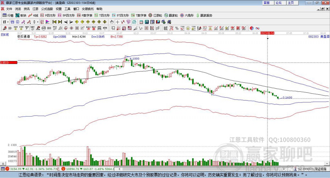This screenshot has width=330, height=178.
Task: Switch to the K线 candlestick chart
Action: coord(33,16)
